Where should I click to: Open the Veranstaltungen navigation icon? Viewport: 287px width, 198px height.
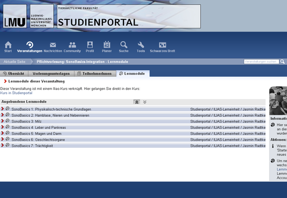tap(30, 45)
